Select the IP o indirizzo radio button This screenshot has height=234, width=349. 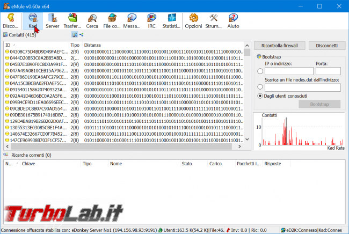coord(260,71)
